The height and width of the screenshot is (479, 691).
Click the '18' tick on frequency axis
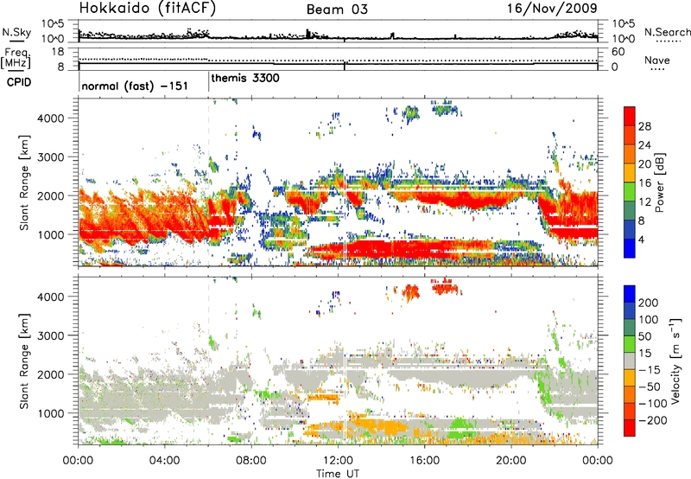coord(58,52)
